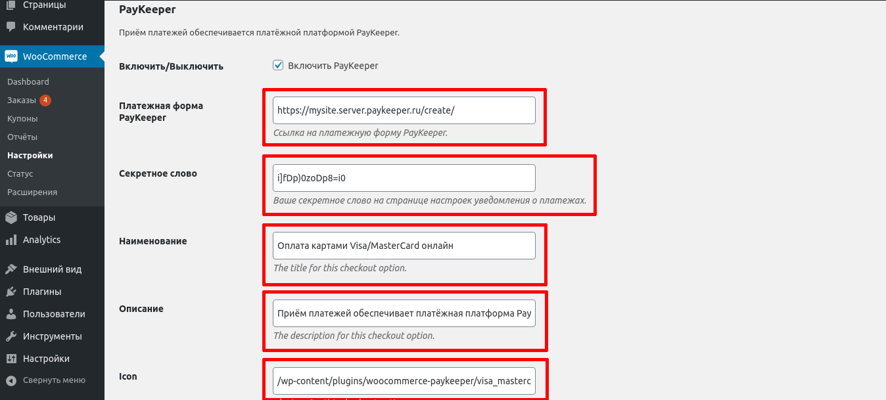Click the Products box icon

[x=11, y=217]
